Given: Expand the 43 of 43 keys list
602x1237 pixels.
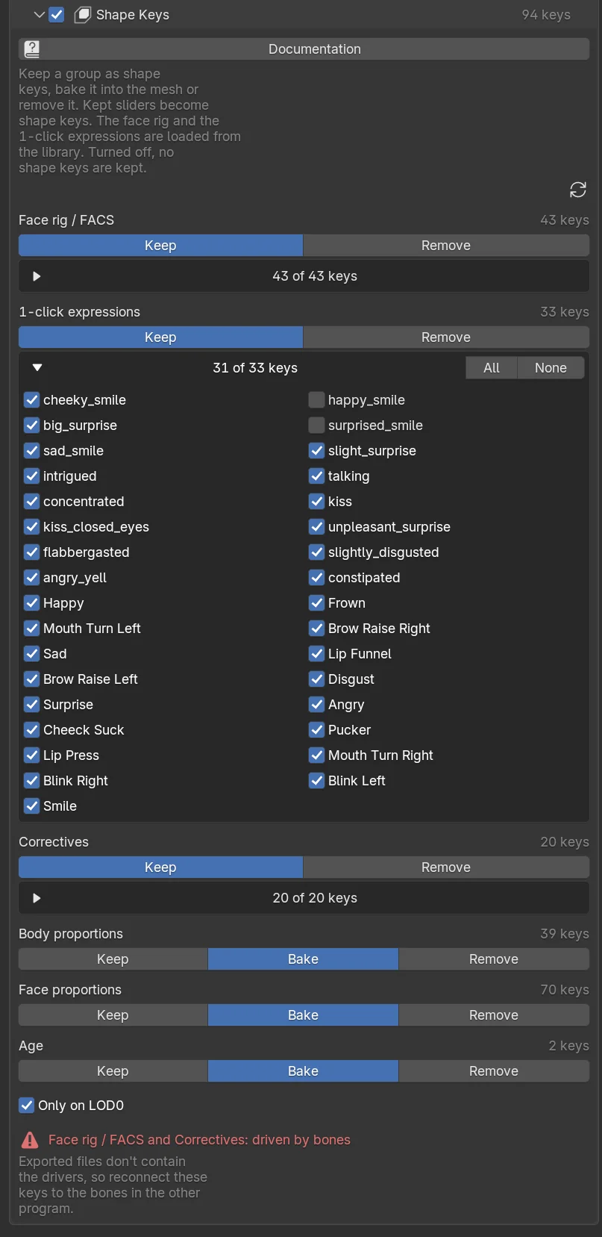Looking at the screenshot, I should tap(37, 276).
